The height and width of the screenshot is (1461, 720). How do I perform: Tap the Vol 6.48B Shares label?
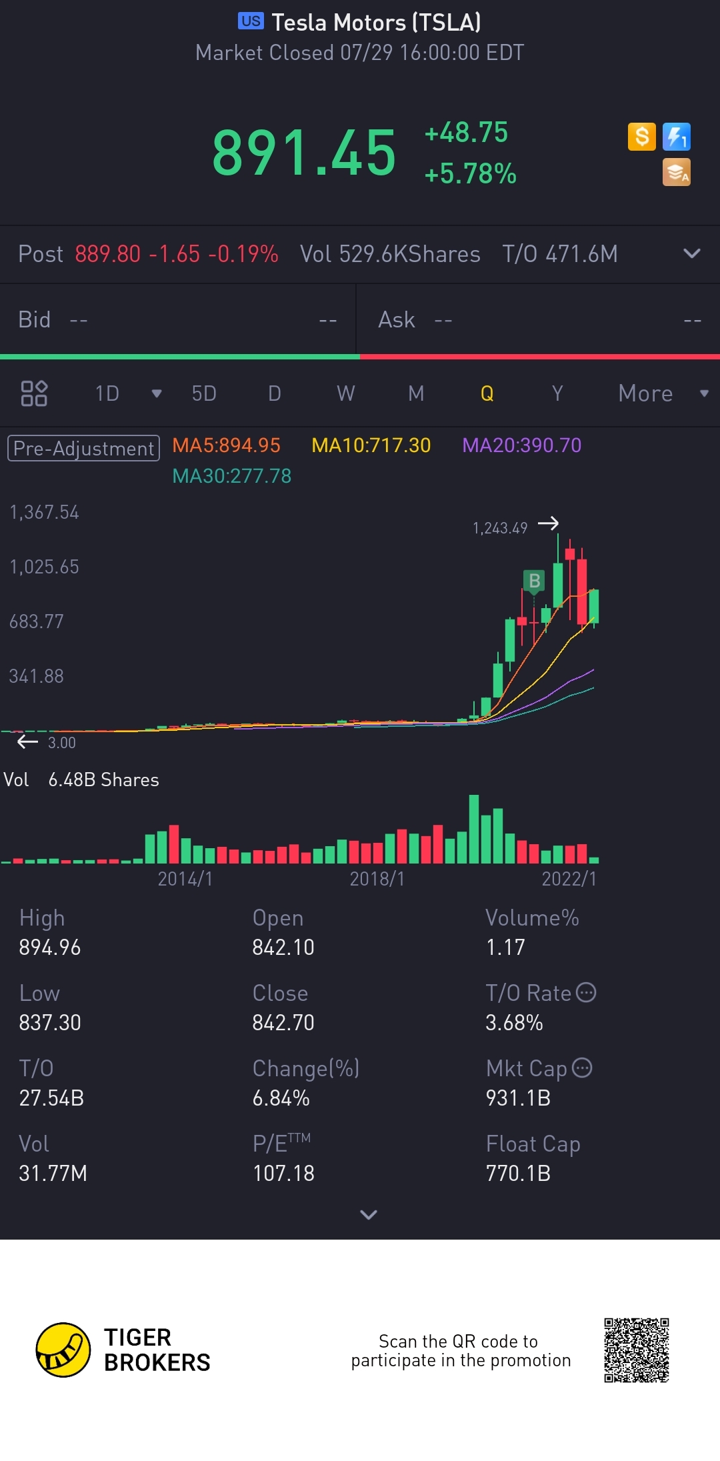81,780
